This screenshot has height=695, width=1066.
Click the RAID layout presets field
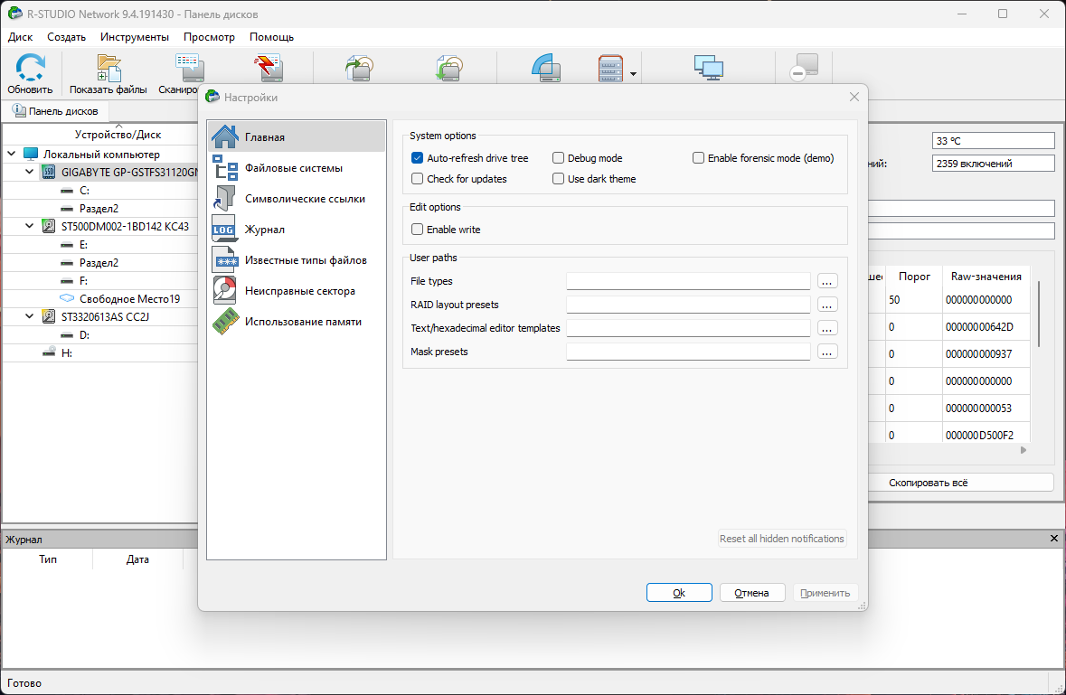[x=688, y=305]
